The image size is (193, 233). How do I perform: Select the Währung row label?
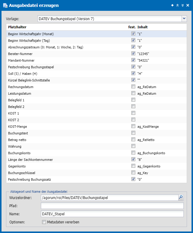click(15, 146)
